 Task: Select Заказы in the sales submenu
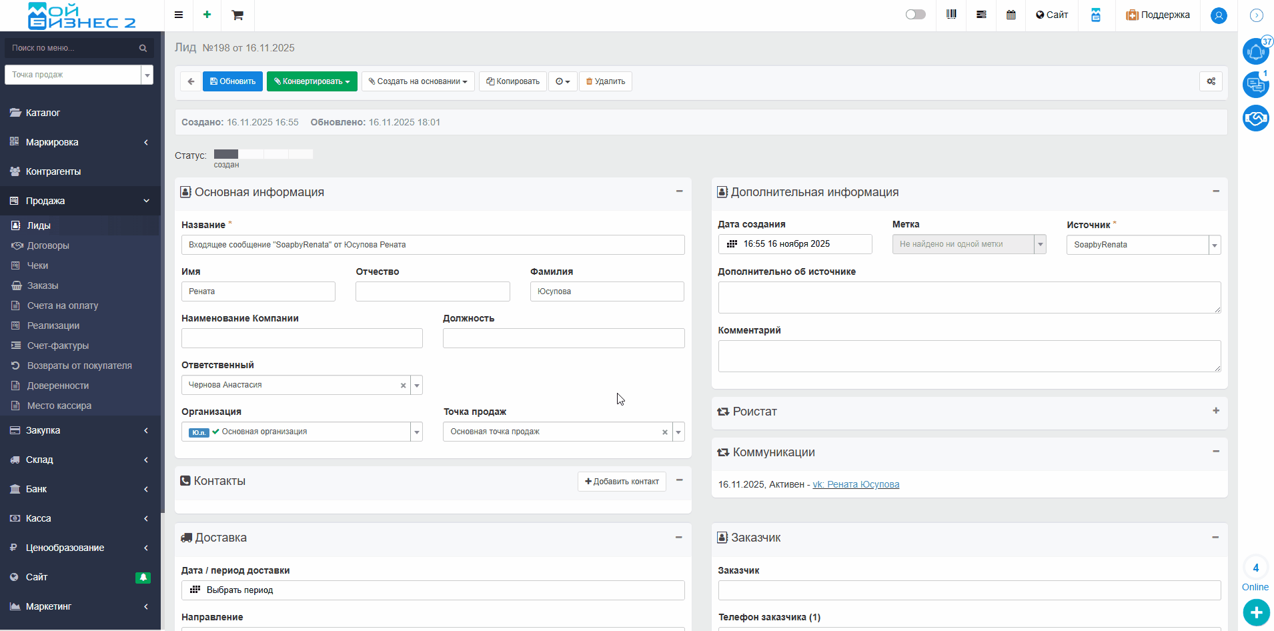coord(43,285)
